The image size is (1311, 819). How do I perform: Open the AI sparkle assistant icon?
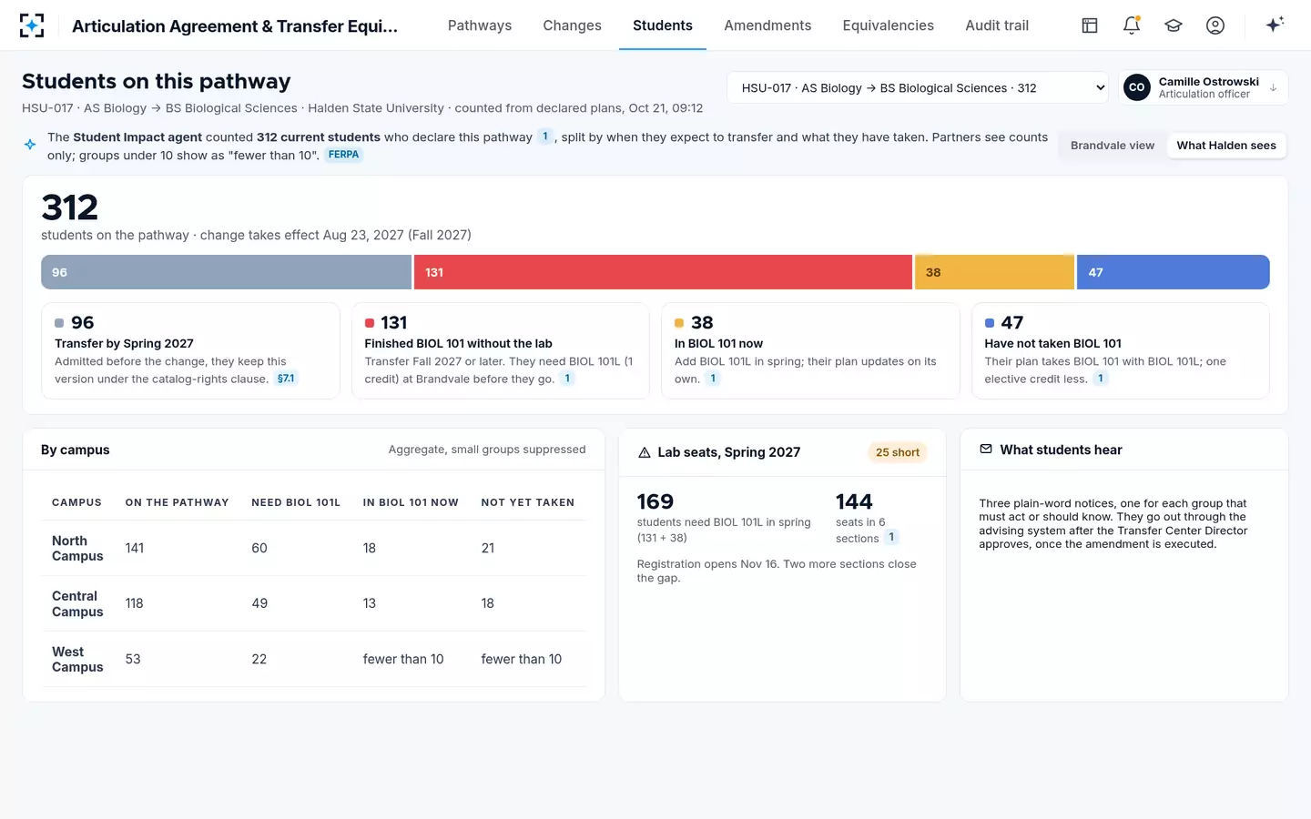click(1275, 25)
